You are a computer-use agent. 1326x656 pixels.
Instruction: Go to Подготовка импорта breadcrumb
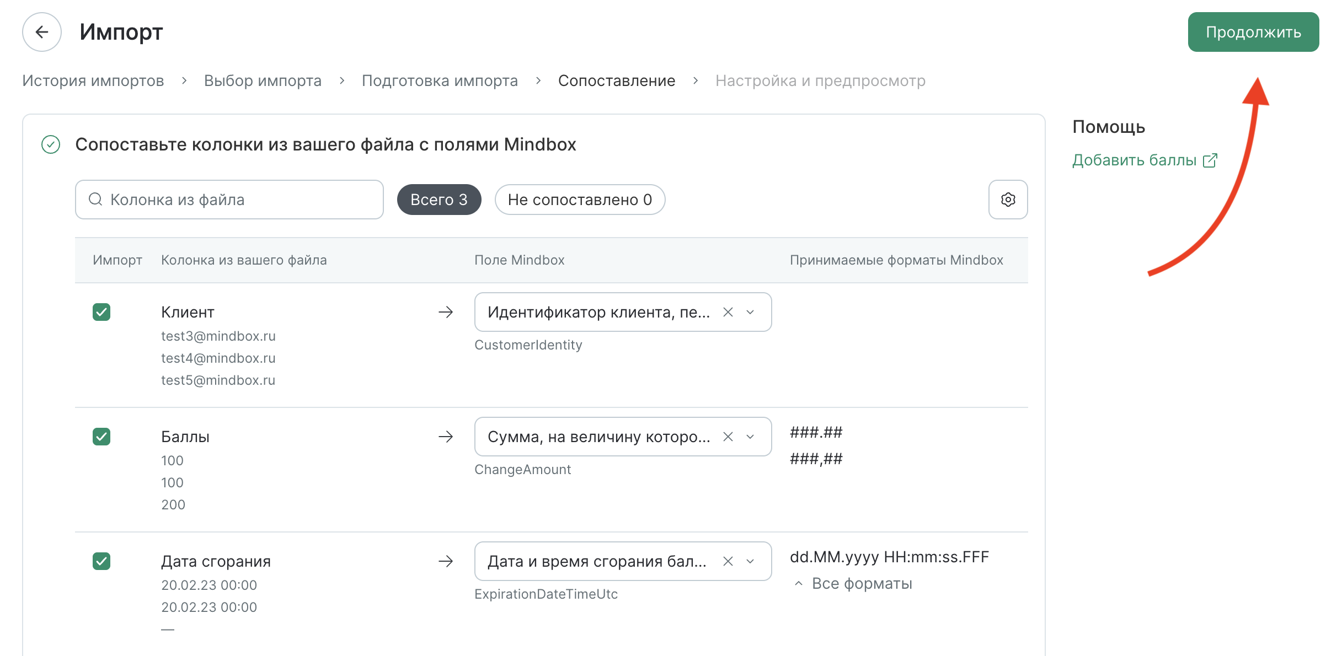click(440, 80)
